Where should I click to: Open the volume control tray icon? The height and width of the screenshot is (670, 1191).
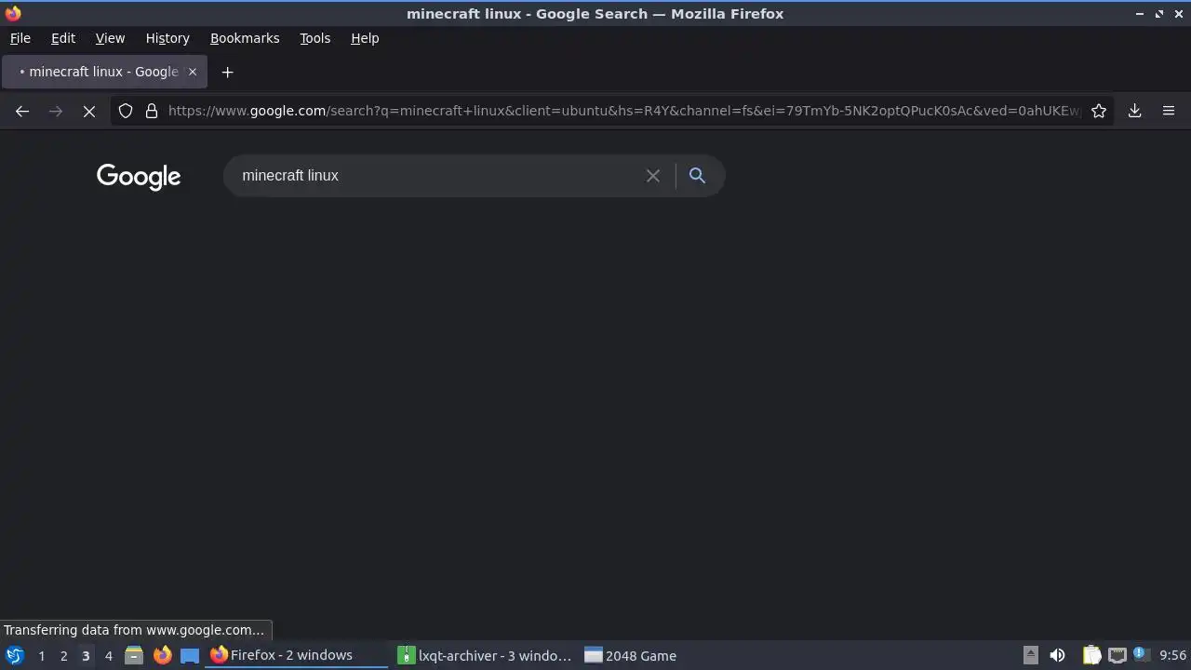click(1057, 655)
